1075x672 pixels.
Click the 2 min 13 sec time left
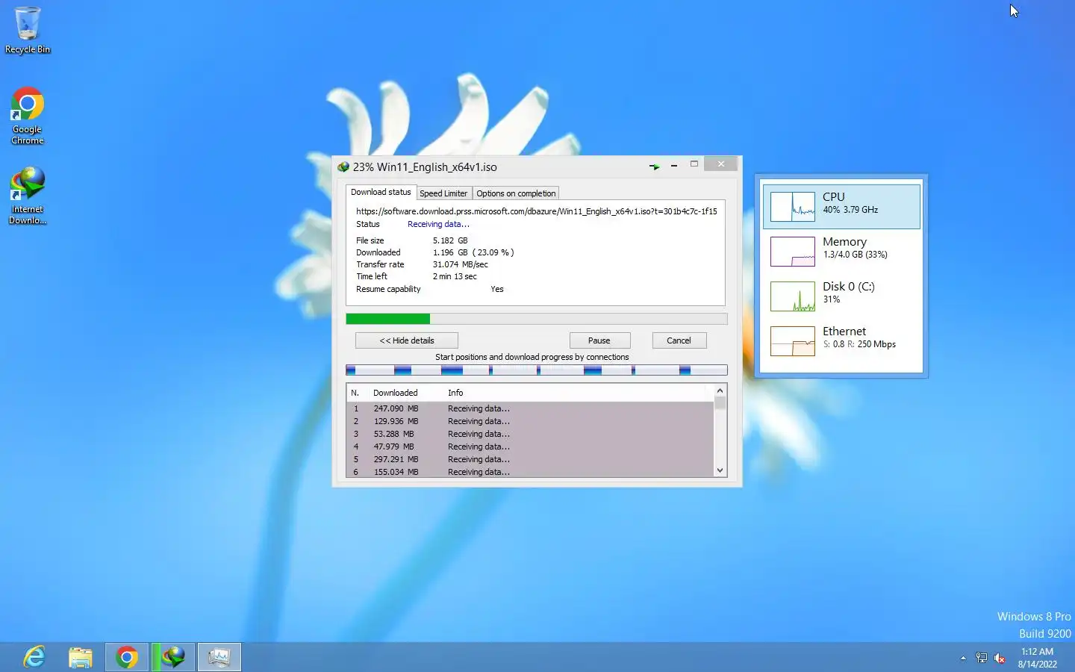pos(455,276)
